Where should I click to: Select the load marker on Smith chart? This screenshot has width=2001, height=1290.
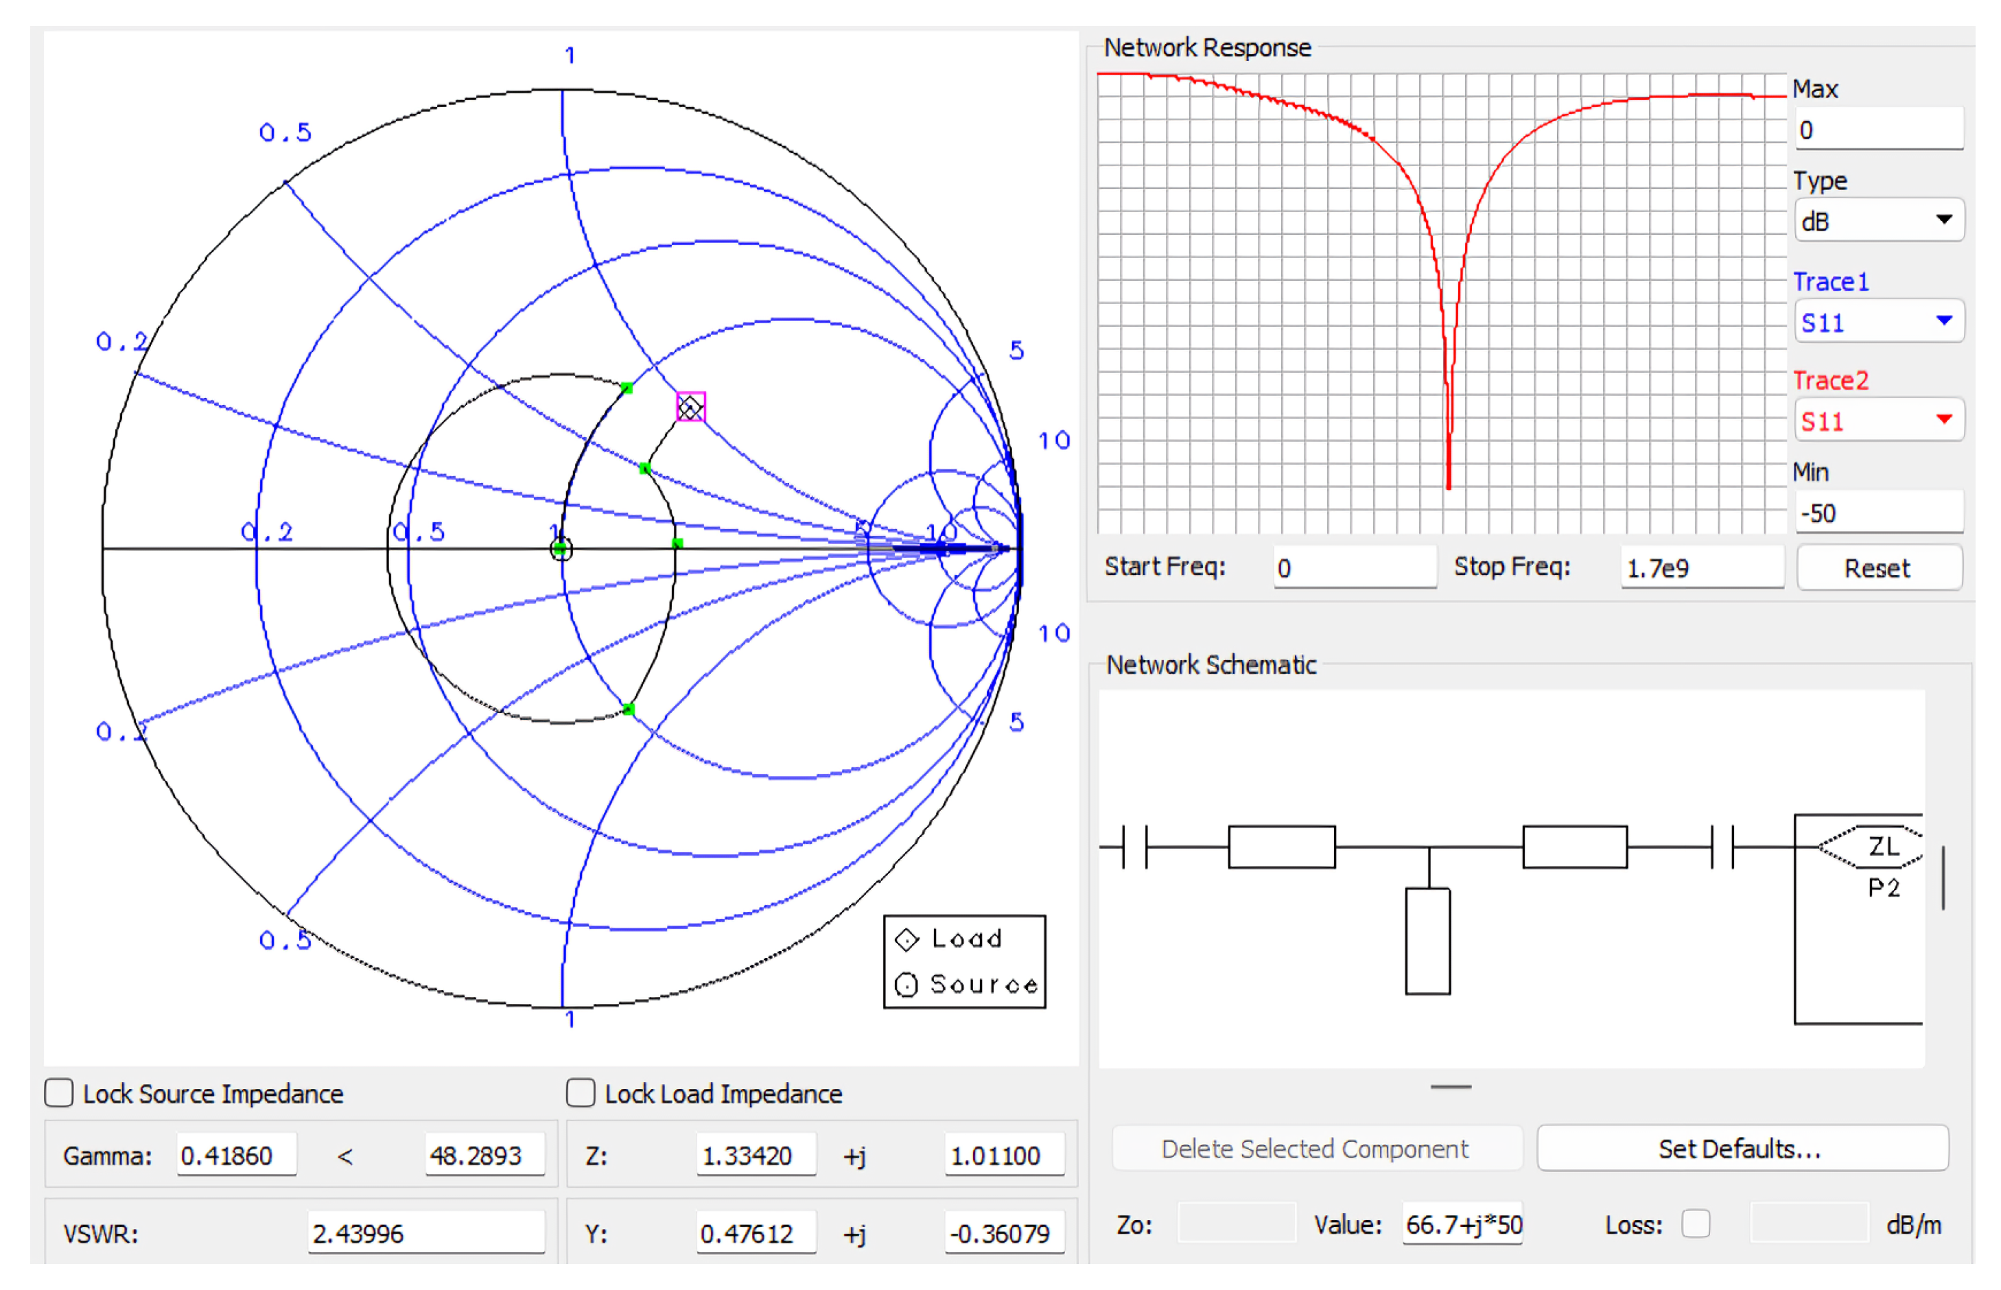690,407
